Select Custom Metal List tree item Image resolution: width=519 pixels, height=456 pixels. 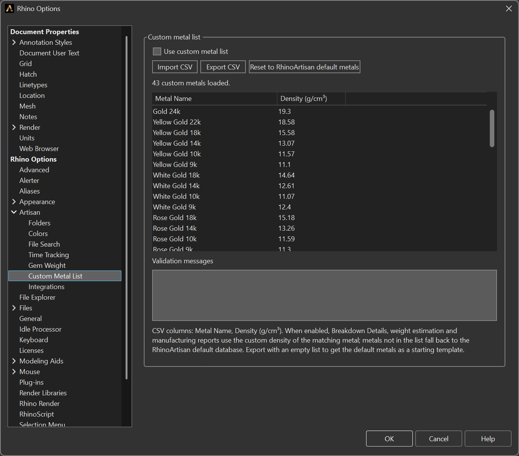65,276
